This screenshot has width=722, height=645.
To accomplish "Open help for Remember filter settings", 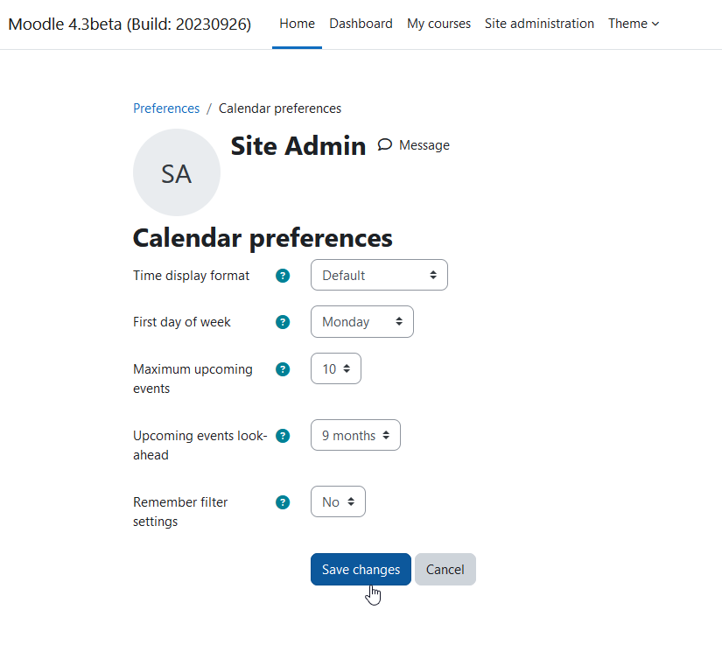I will point(283,502).
